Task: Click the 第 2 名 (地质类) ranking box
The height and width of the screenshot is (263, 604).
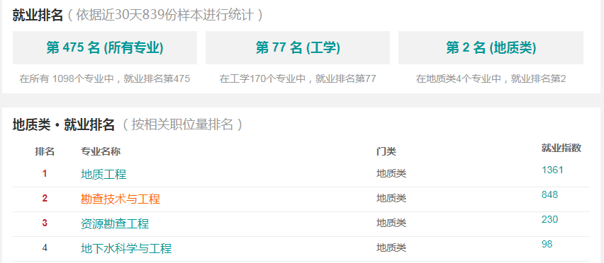Action: pos(491,47)
